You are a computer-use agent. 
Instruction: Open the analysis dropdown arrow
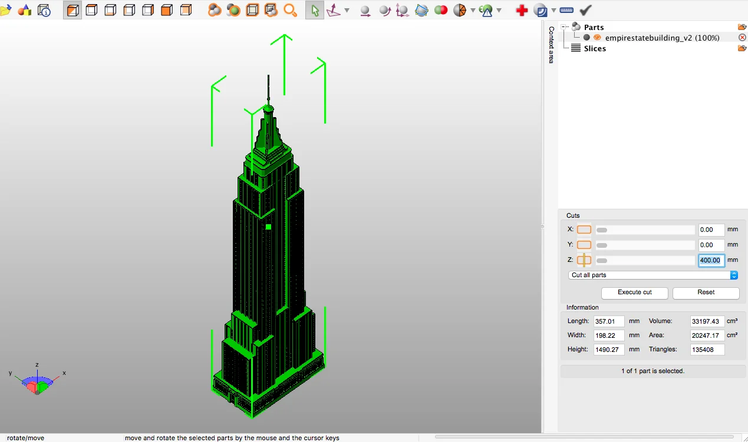tap(499, 10)
